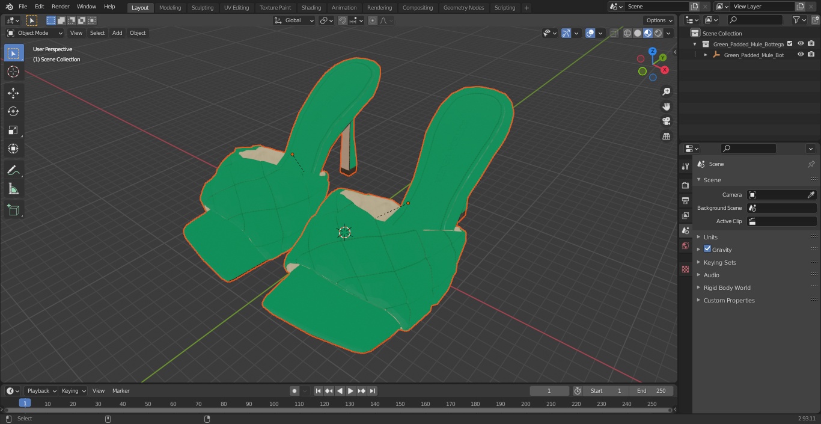Screen dimensions: 821x424
Task: Select the Add Cube tool
Action: point(13,210)
